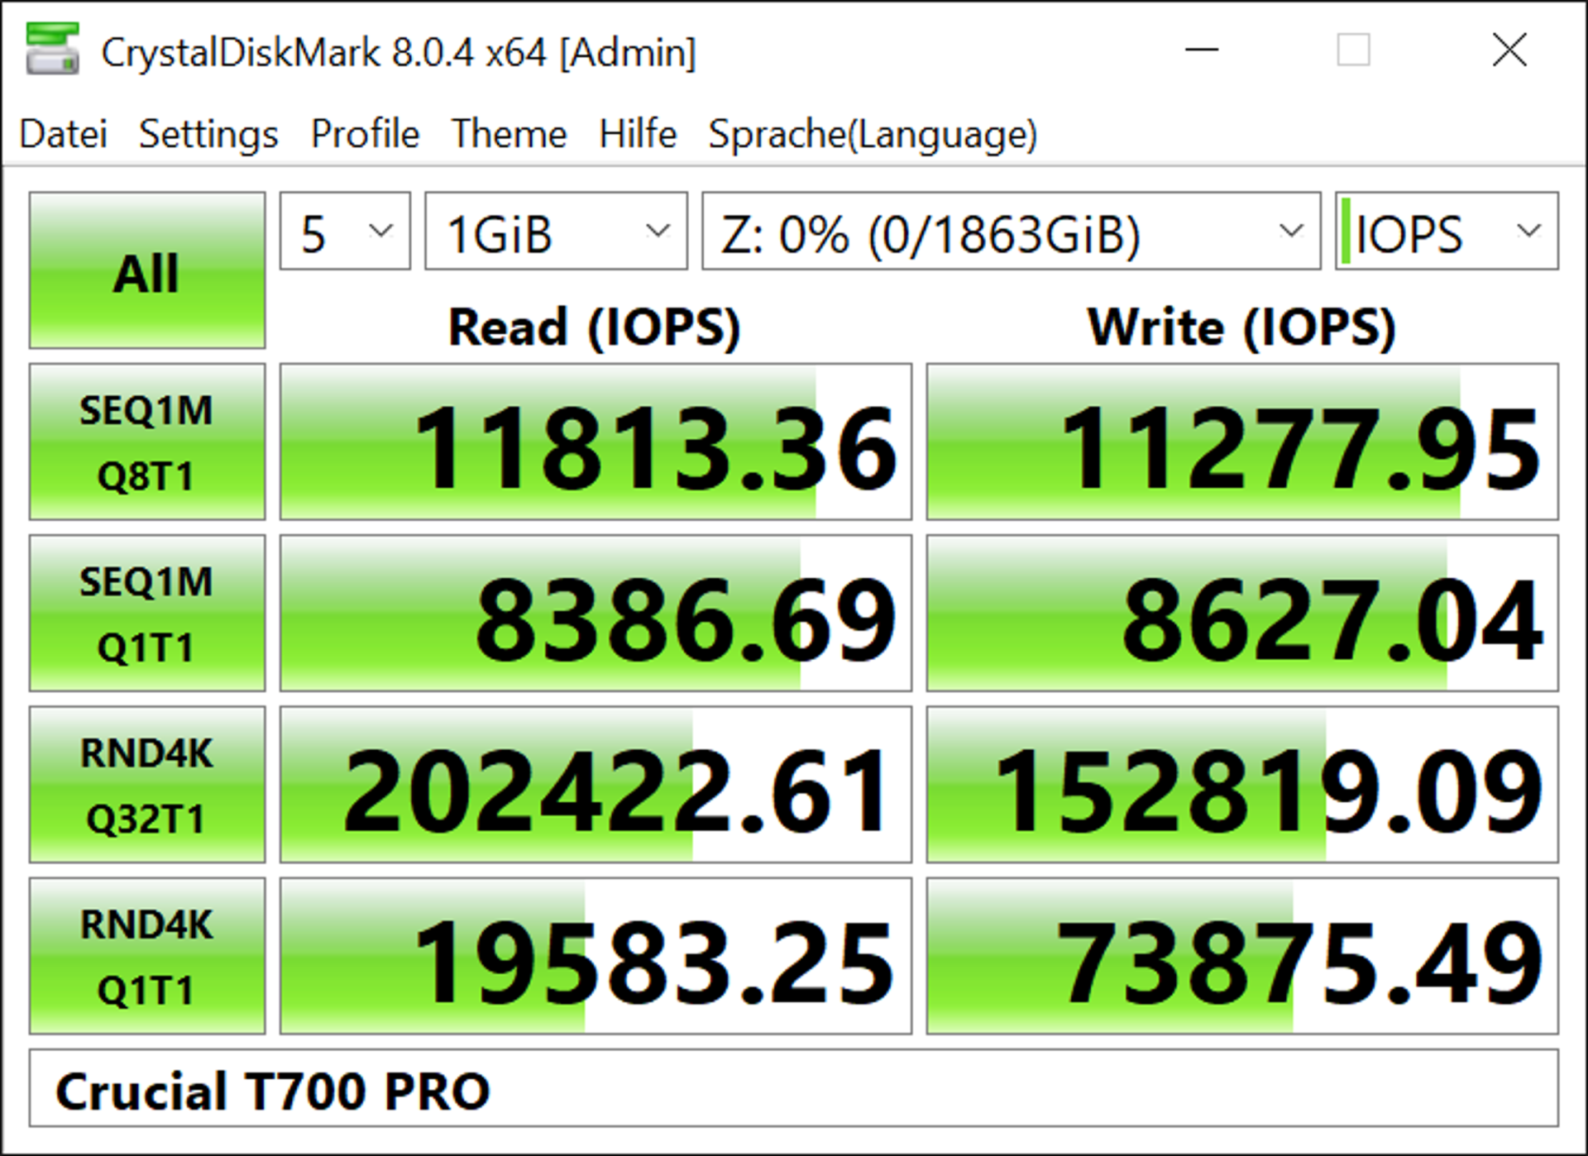
Task: Click the Write (IOPS) column header
Action: click(x=1241, y=327)
